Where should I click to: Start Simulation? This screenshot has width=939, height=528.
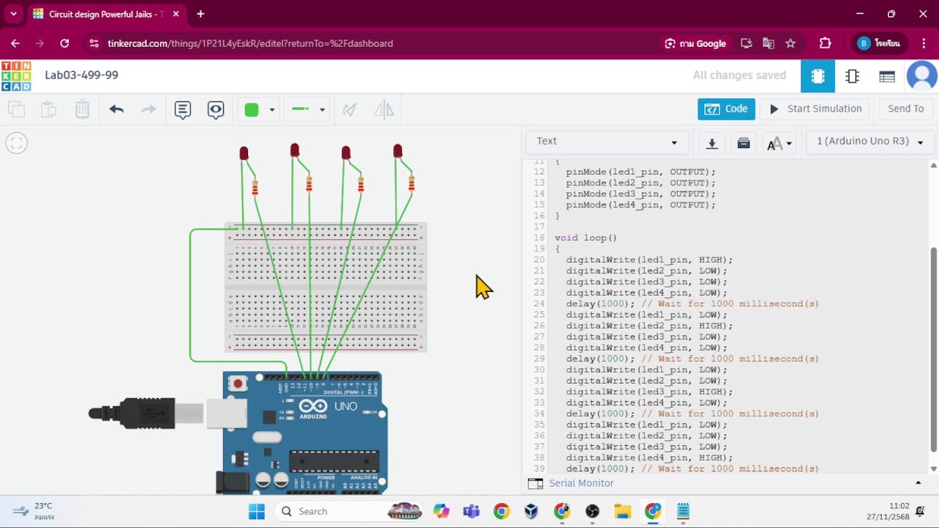[x=815, y=109]
